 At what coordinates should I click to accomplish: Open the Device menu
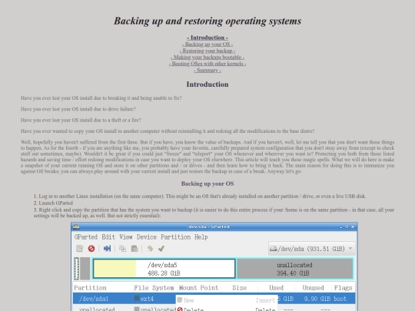(147, 237)
